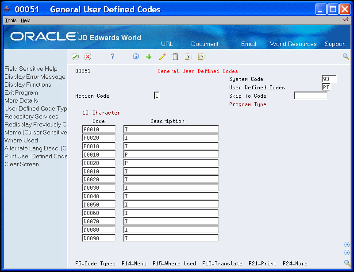
Task: Select Redisplay Previously Cleared link
Action: coord(35,124)
